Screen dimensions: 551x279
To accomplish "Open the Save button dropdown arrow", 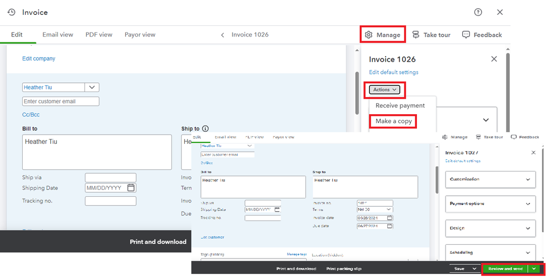I will (x=474, y=269).
